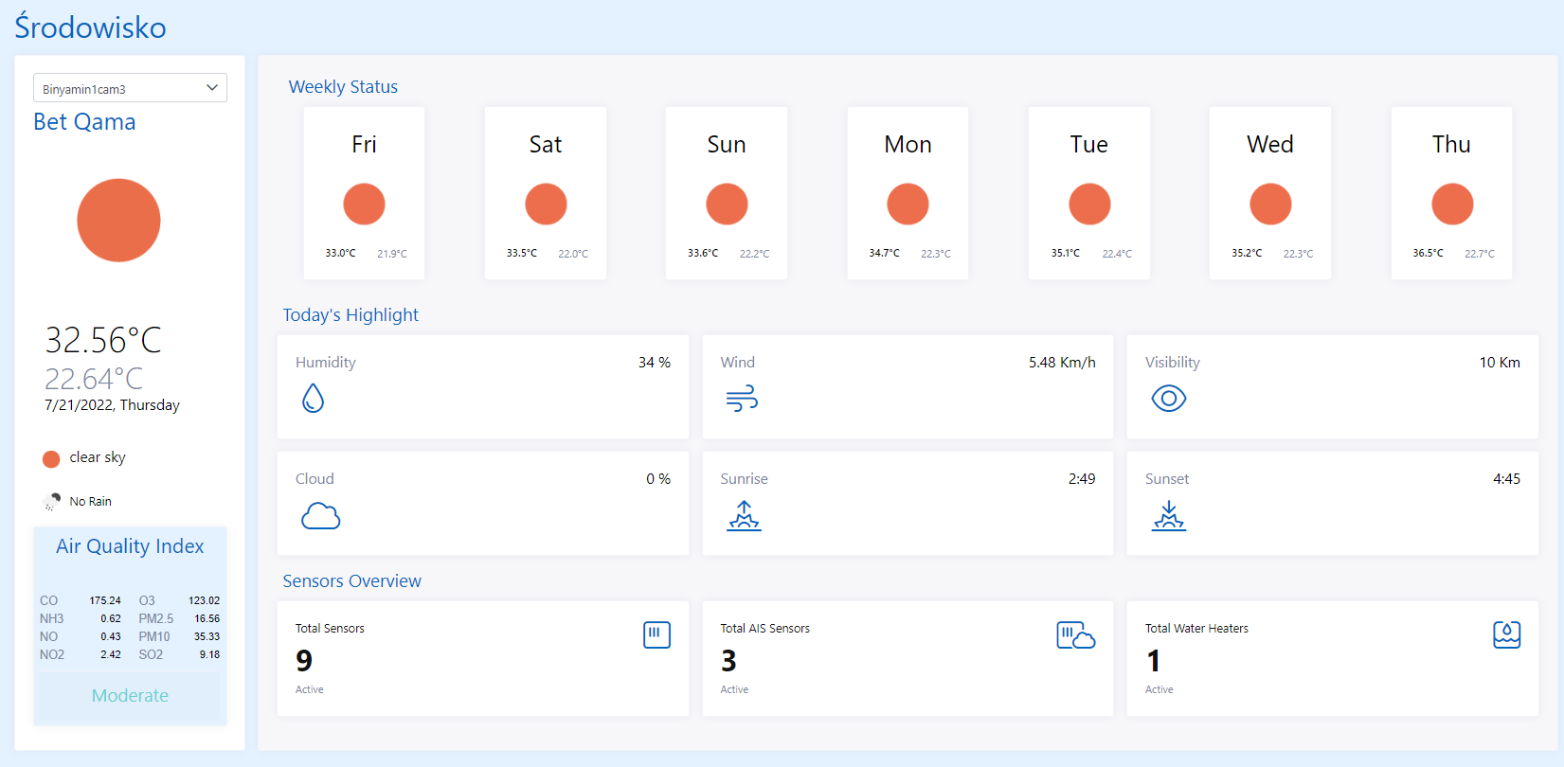Screen dimensions: 1564x767
Task: Click the Air Quality Index heading
Action: 130,546
